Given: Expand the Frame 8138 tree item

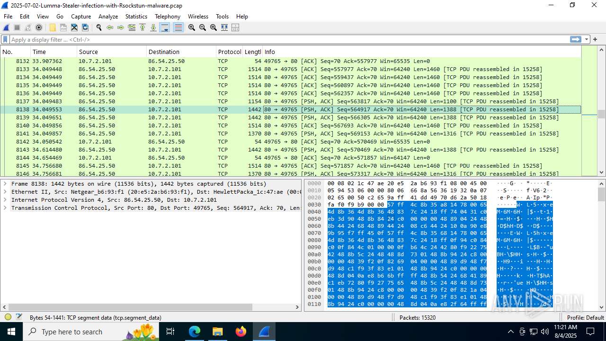Looking at the screenshot, I should coord(5,184).
